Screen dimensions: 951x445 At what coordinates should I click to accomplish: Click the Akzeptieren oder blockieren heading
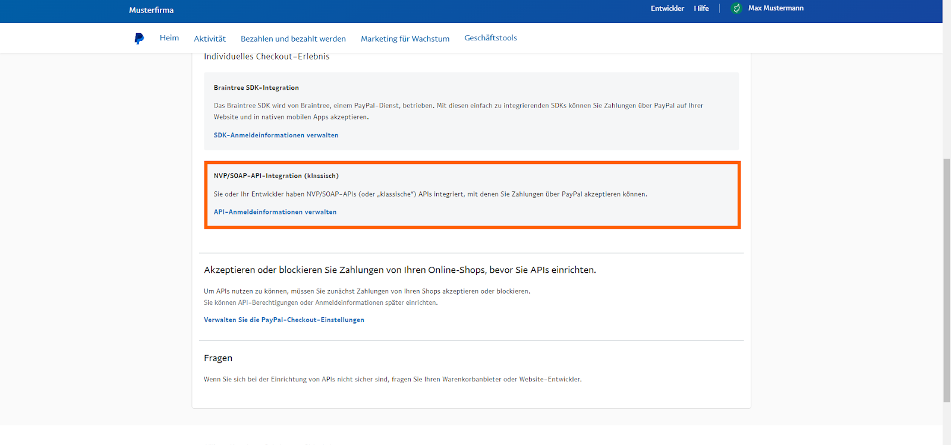(399, 270)
